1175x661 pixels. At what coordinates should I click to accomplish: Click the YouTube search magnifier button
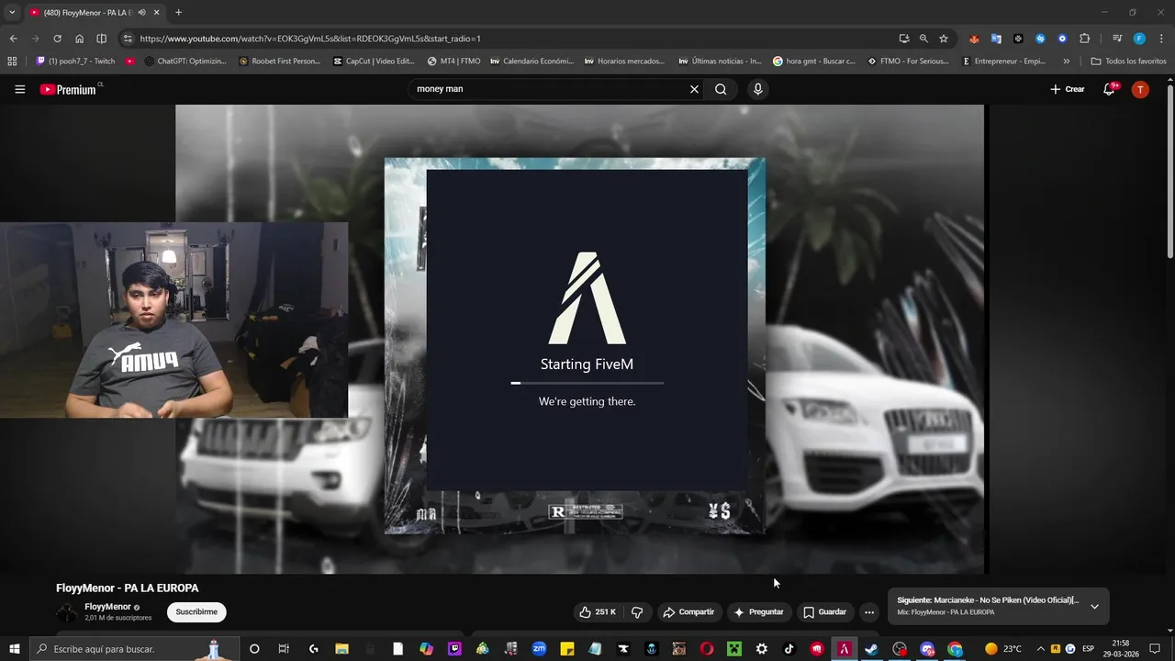pyautogui.click(x=721, y=89)
